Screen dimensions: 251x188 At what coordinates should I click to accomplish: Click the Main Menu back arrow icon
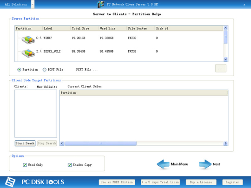[x=163, y=164]
